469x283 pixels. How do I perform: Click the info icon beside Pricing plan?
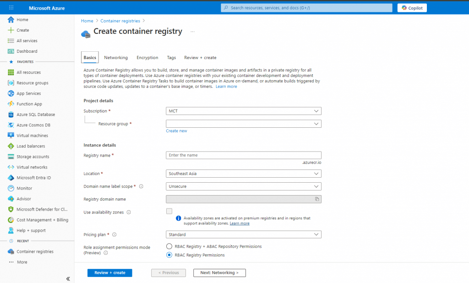pos(115,234)
